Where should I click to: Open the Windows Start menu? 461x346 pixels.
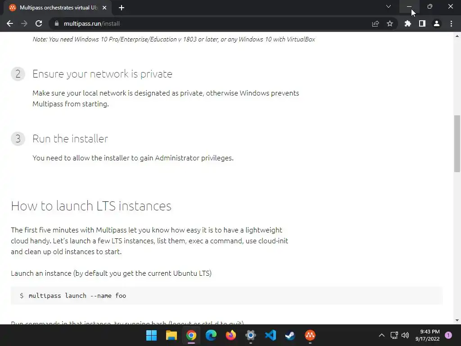pyautogui.click(x=151, y=335)
